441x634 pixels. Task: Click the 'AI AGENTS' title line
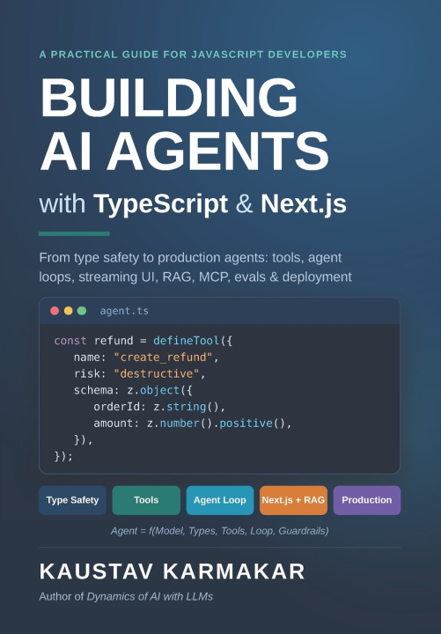pos(184,151)
